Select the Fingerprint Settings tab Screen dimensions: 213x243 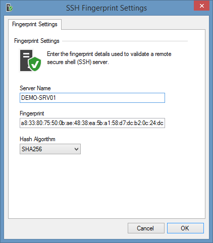[x=35, y=24]
